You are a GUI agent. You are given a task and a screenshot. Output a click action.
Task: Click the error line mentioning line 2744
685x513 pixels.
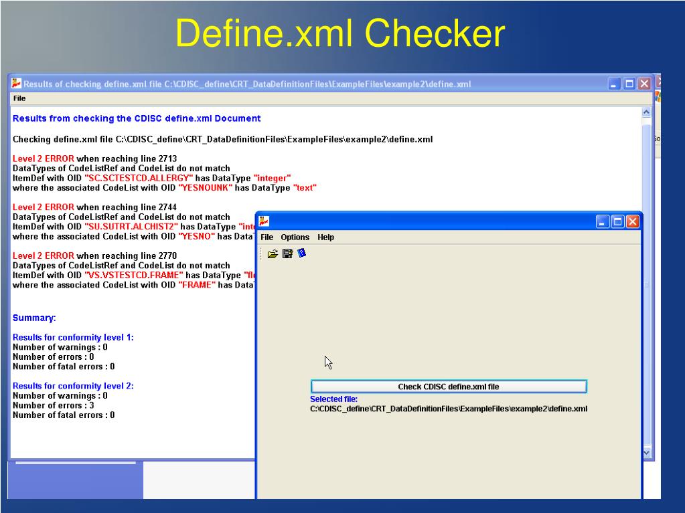coord(94,207)
